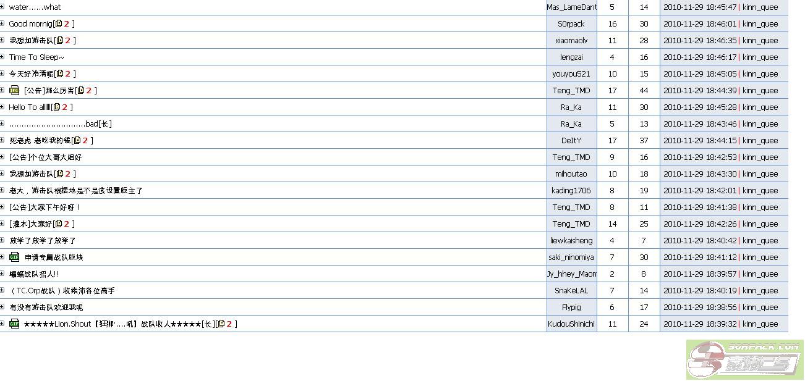805x381 pixels.
Task: Click the multi-page icon after Good mornig
Action: pyautogui.click(x=59, y=24)
